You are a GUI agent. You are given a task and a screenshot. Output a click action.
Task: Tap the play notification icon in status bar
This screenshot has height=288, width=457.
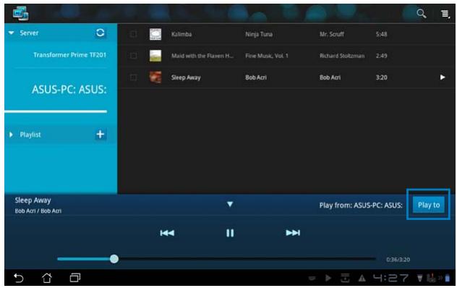(x=328, y=278)
